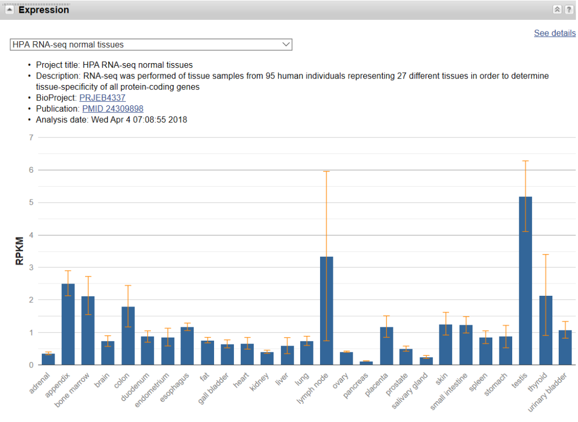
Task: Click the colon bar in chart
Action: tap(128, 336)
